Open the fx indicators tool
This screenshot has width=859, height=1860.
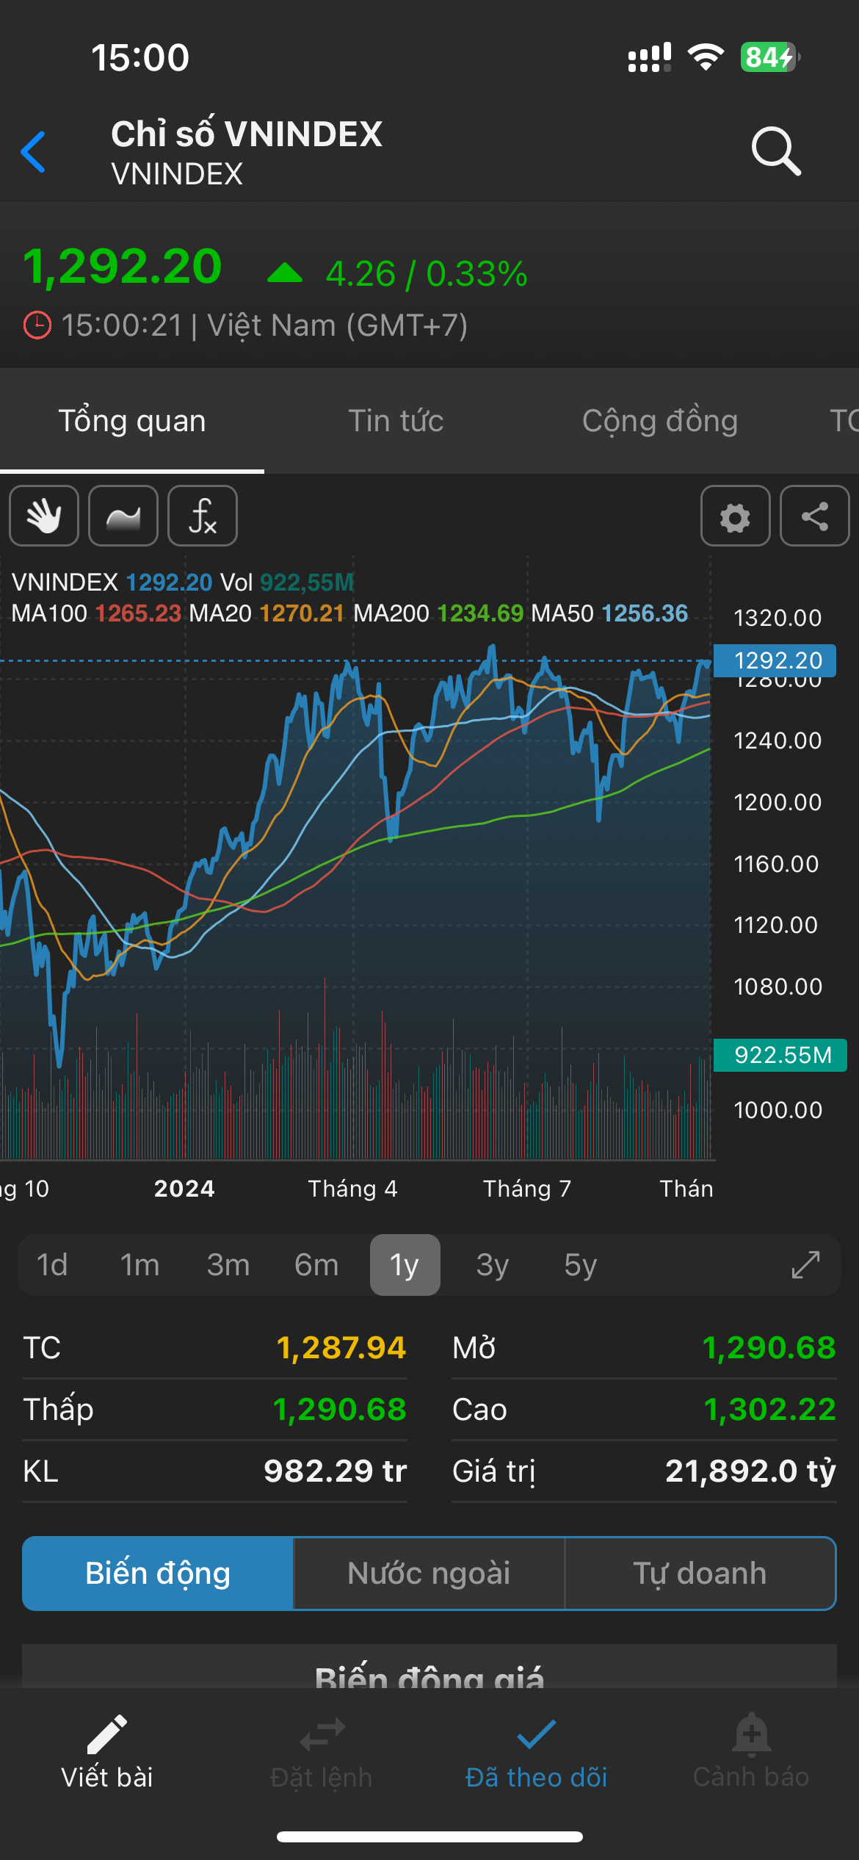203,516
